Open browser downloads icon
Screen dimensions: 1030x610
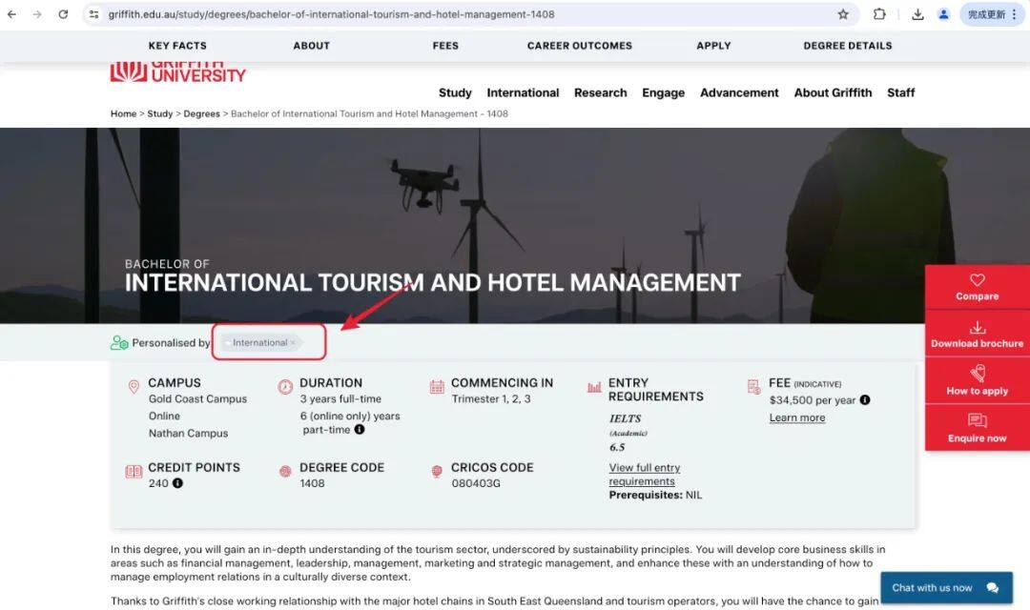pos(917,13)
